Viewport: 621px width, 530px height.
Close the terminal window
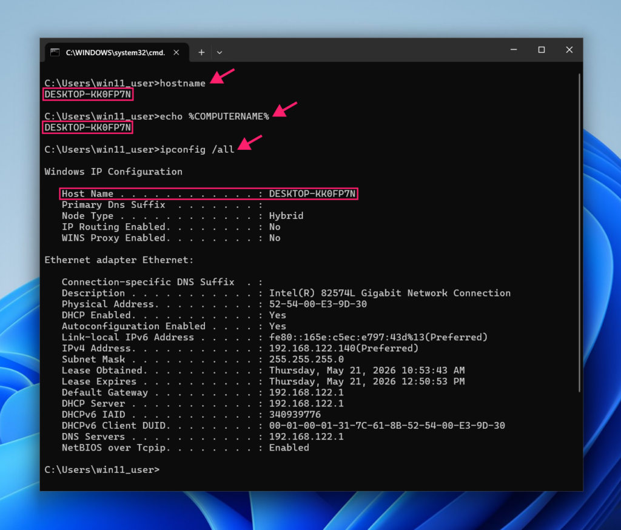569,50
